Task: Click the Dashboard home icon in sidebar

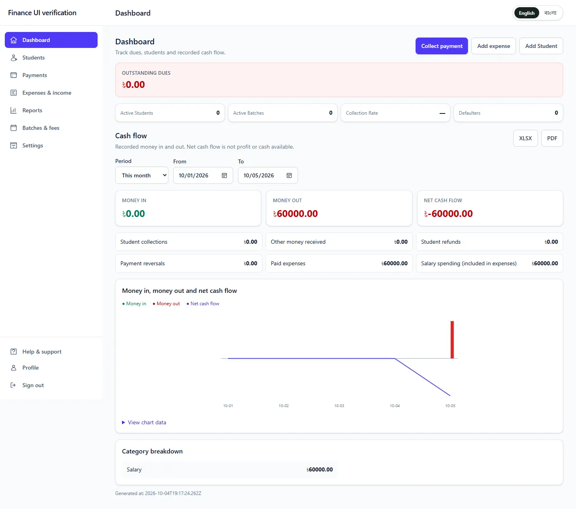Action: [x=14, y=40]
